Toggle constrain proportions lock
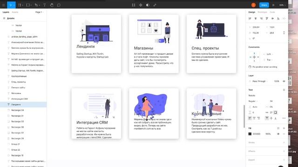 (284, 33)
